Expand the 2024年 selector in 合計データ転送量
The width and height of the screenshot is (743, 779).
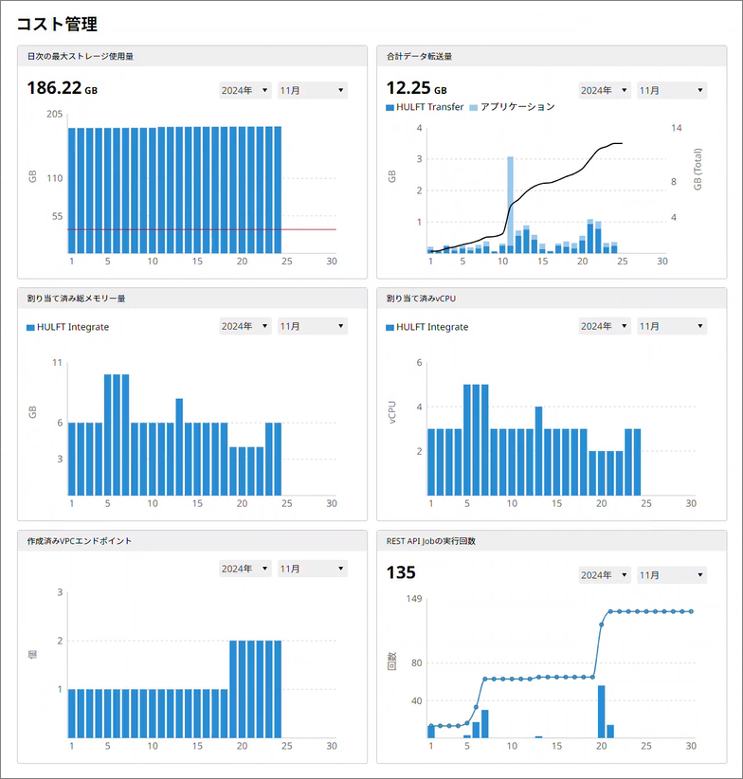(x=604, y=91)
